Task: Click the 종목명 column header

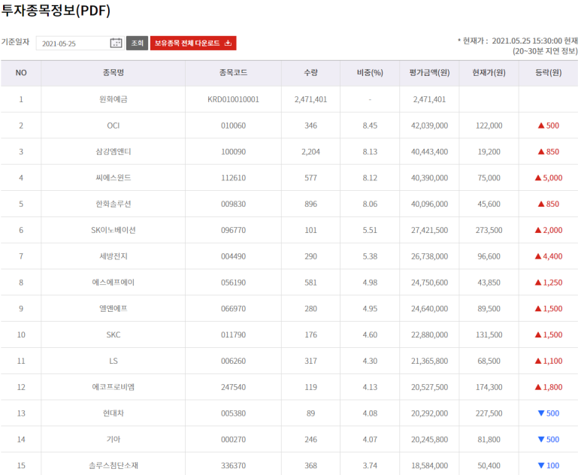Action: pos(113,73)
